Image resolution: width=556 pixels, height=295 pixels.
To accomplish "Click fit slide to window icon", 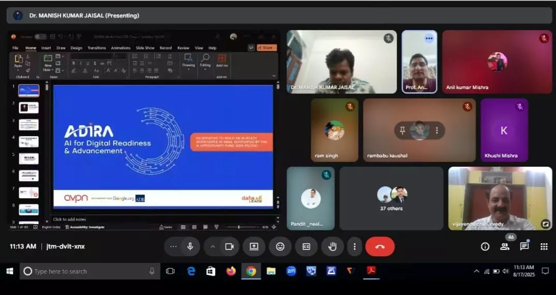I will 274,227.
